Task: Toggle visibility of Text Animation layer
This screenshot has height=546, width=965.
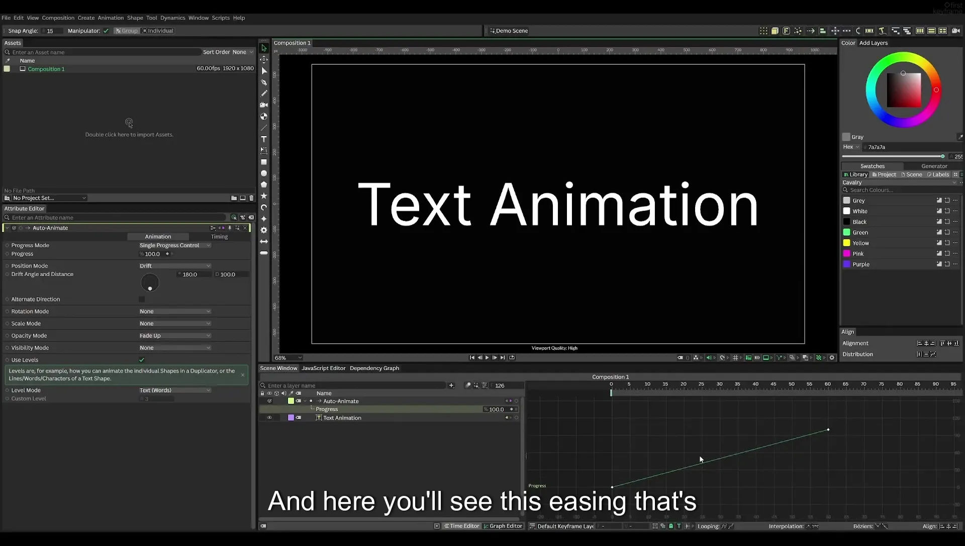Action: tap(269, 418)
